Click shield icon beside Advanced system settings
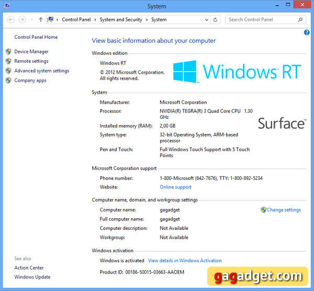The image size is (314, 291). coord(8,71)
